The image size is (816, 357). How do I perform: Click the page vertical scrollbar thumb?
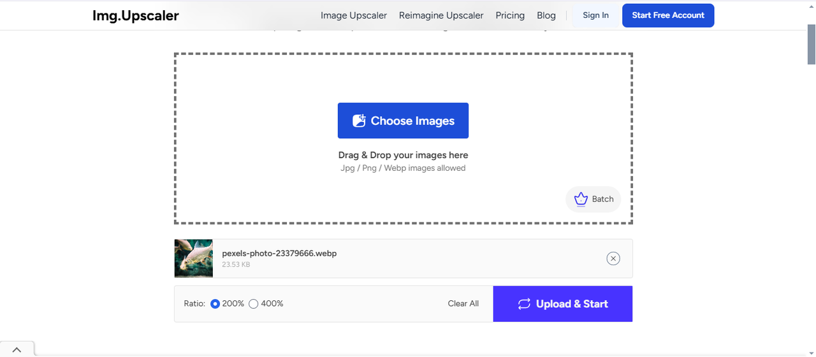pos(812,44)
